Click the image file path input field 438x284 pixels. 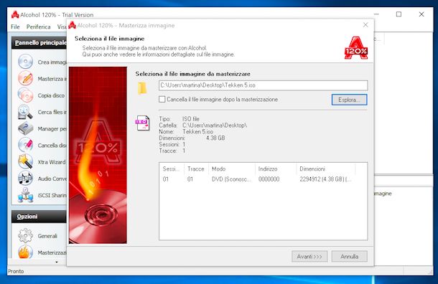coord(263,85)
